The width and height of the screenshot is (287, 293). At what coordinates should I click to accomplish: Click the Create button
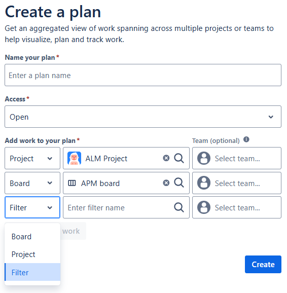263,265
